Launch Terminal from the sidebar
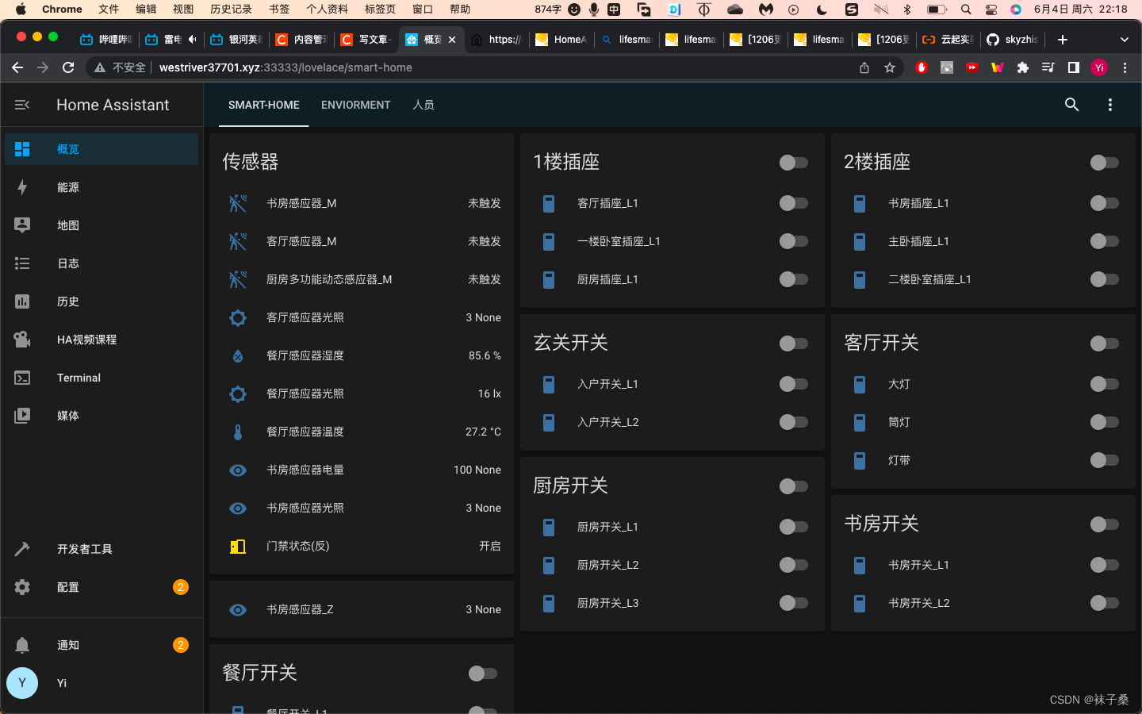The image size is (1142, 714). (78, 378)
